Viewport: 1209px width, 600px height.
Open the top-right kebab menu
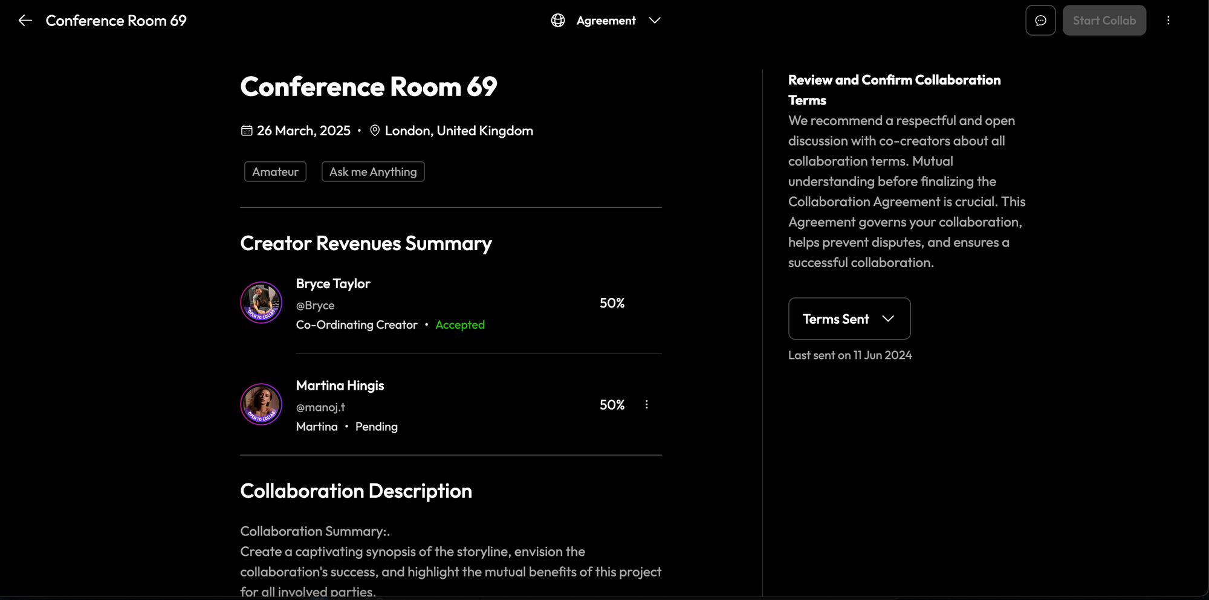(x=1168, y=21)
